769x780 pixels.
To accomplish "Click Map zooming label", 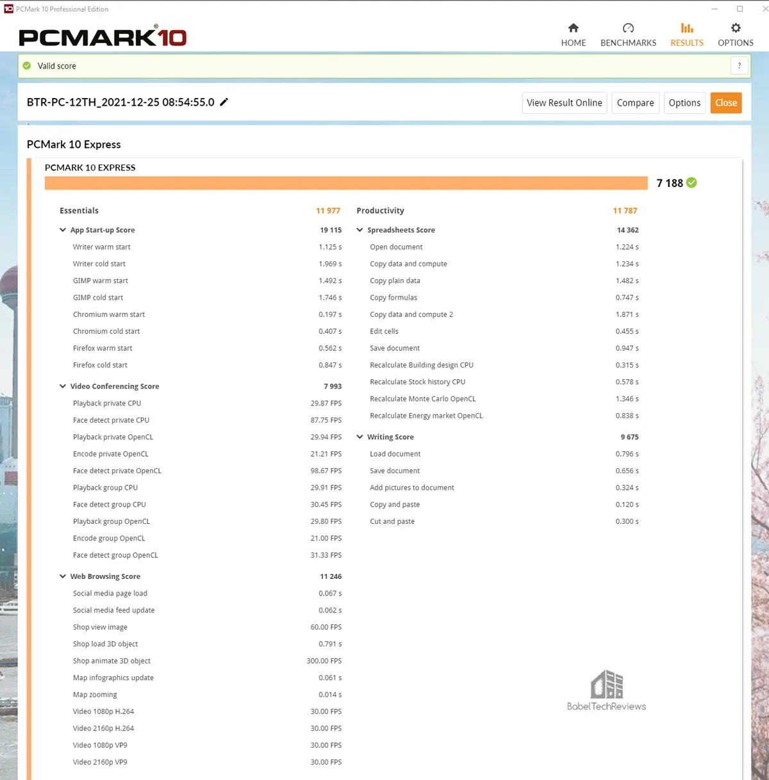I will (x=95, y=695).
